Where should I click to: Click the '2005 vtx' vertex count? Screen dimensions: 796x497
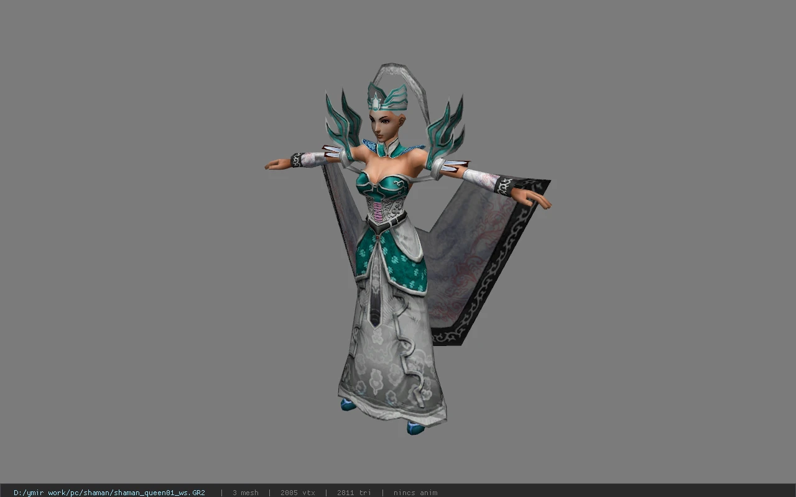(298, 493)
